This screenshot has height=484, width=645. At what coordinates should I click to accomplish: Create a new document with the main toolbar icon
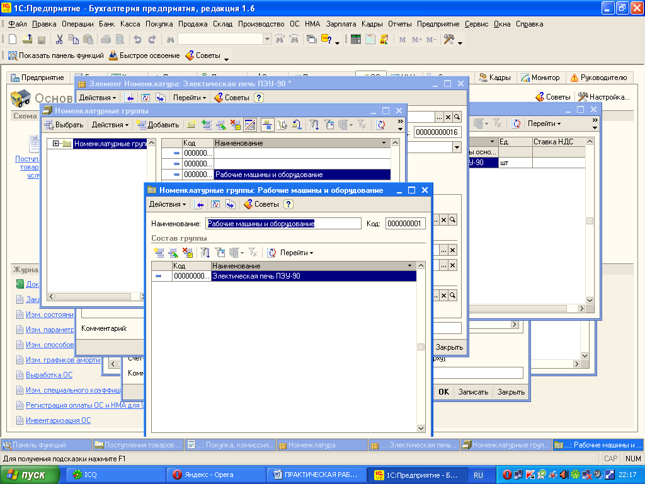pos(13,39)
